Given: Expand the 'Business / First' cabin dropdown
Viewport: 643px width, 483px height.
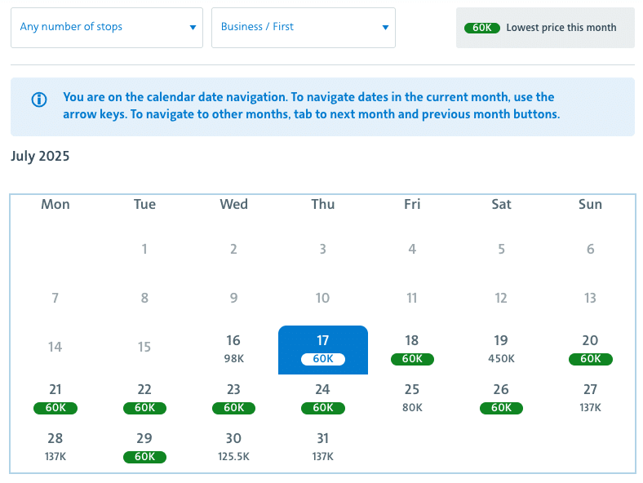Looking at the screenshot, I should [303, 28].
